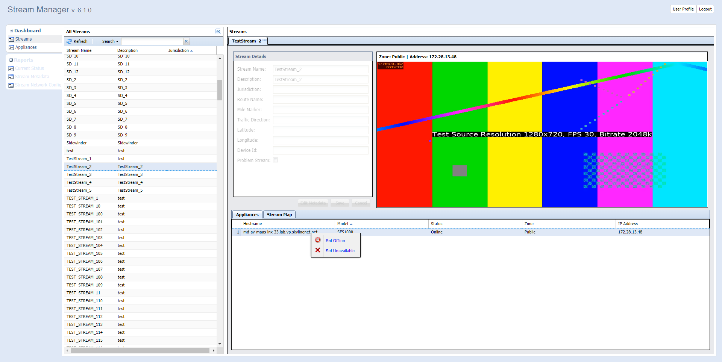The width and height of the screenshot is (722, 362).
Task: Click the Stream Metadata report icon
Action: coord(10,76)
